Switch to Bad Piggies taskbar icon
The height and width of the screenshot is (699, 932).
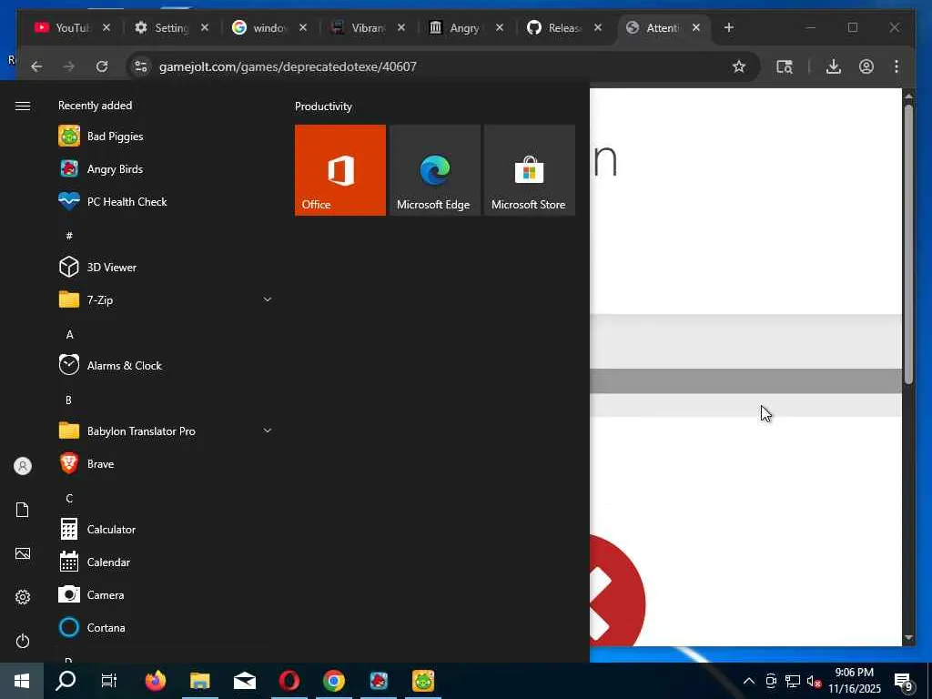(422, 681)
